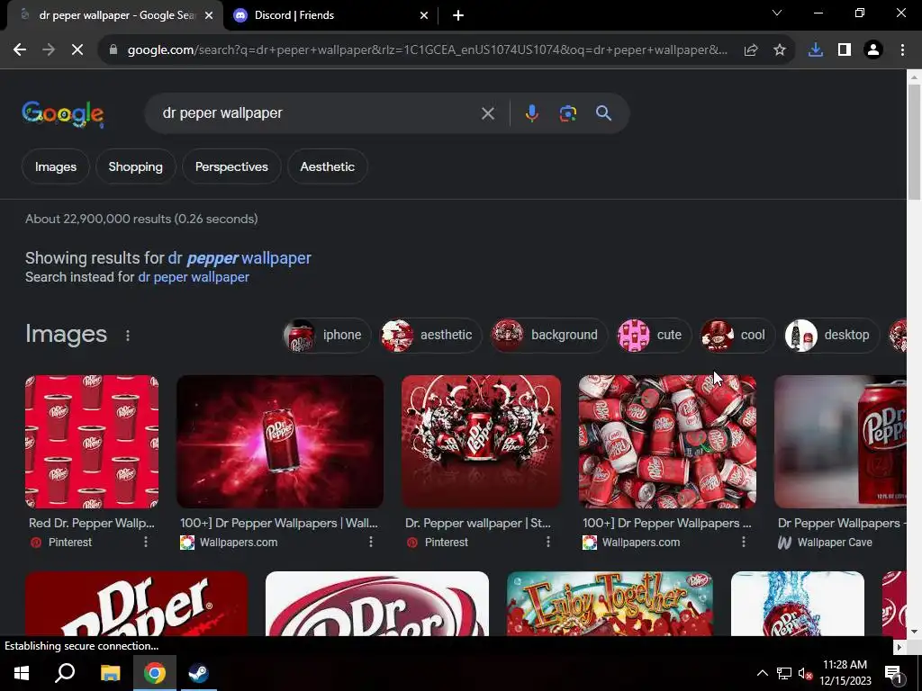
Task: Search by image with Google Lens
Action: 567,113
